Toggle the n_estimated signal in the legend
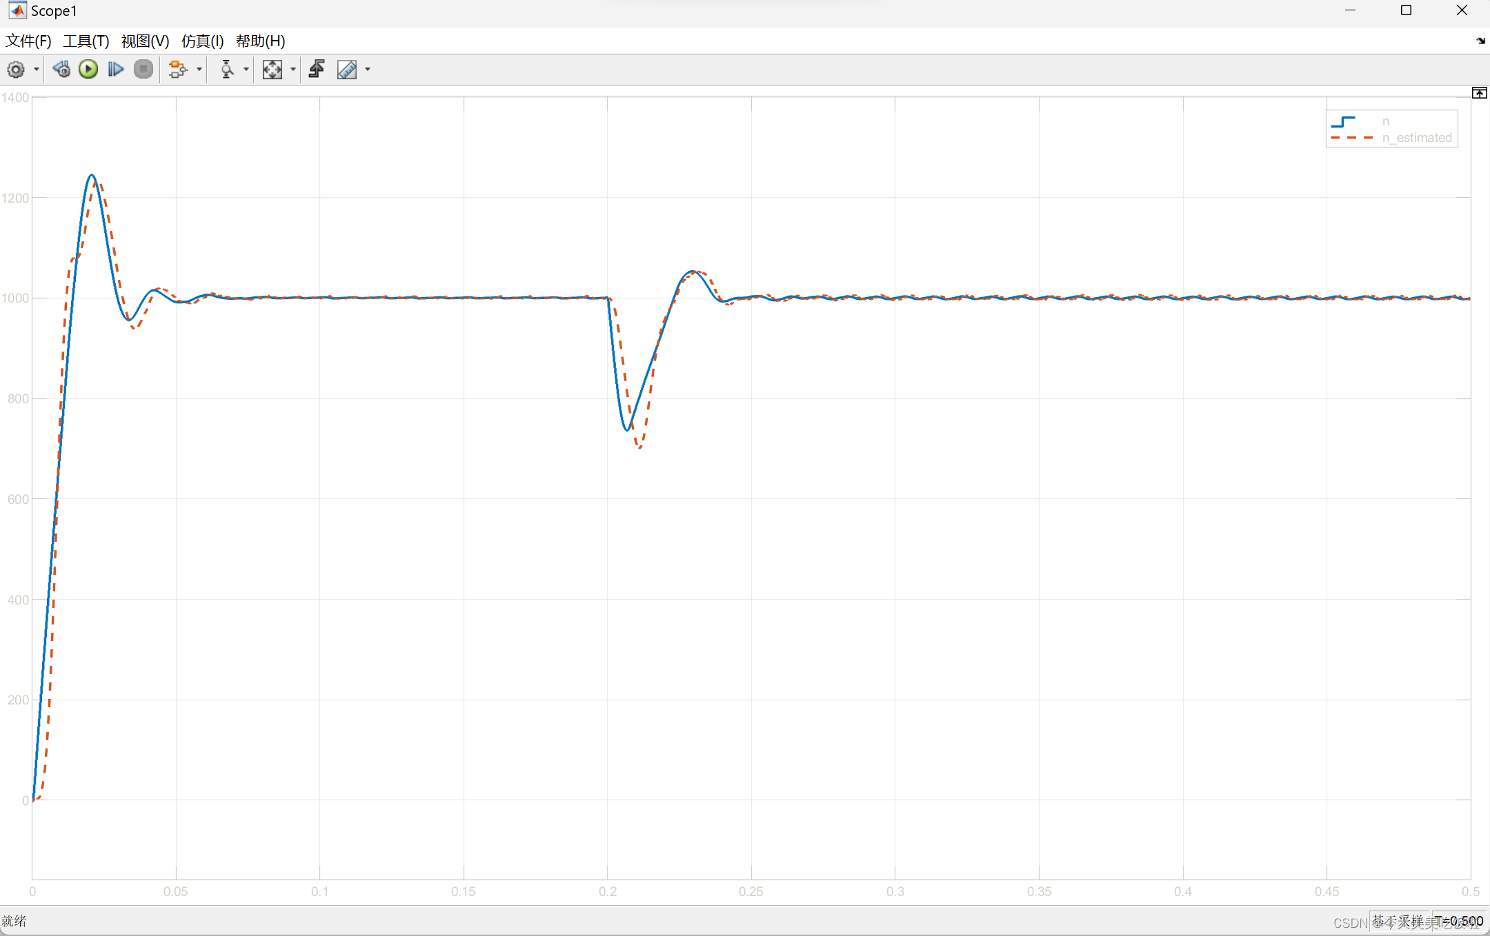The width and height of the screenshot is (1490, 936). click(1417, 138)
